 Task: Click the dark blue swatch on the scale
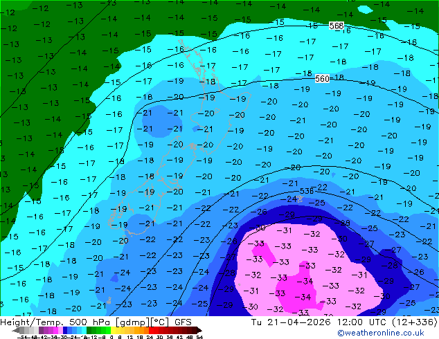click(x=65, y=331)
